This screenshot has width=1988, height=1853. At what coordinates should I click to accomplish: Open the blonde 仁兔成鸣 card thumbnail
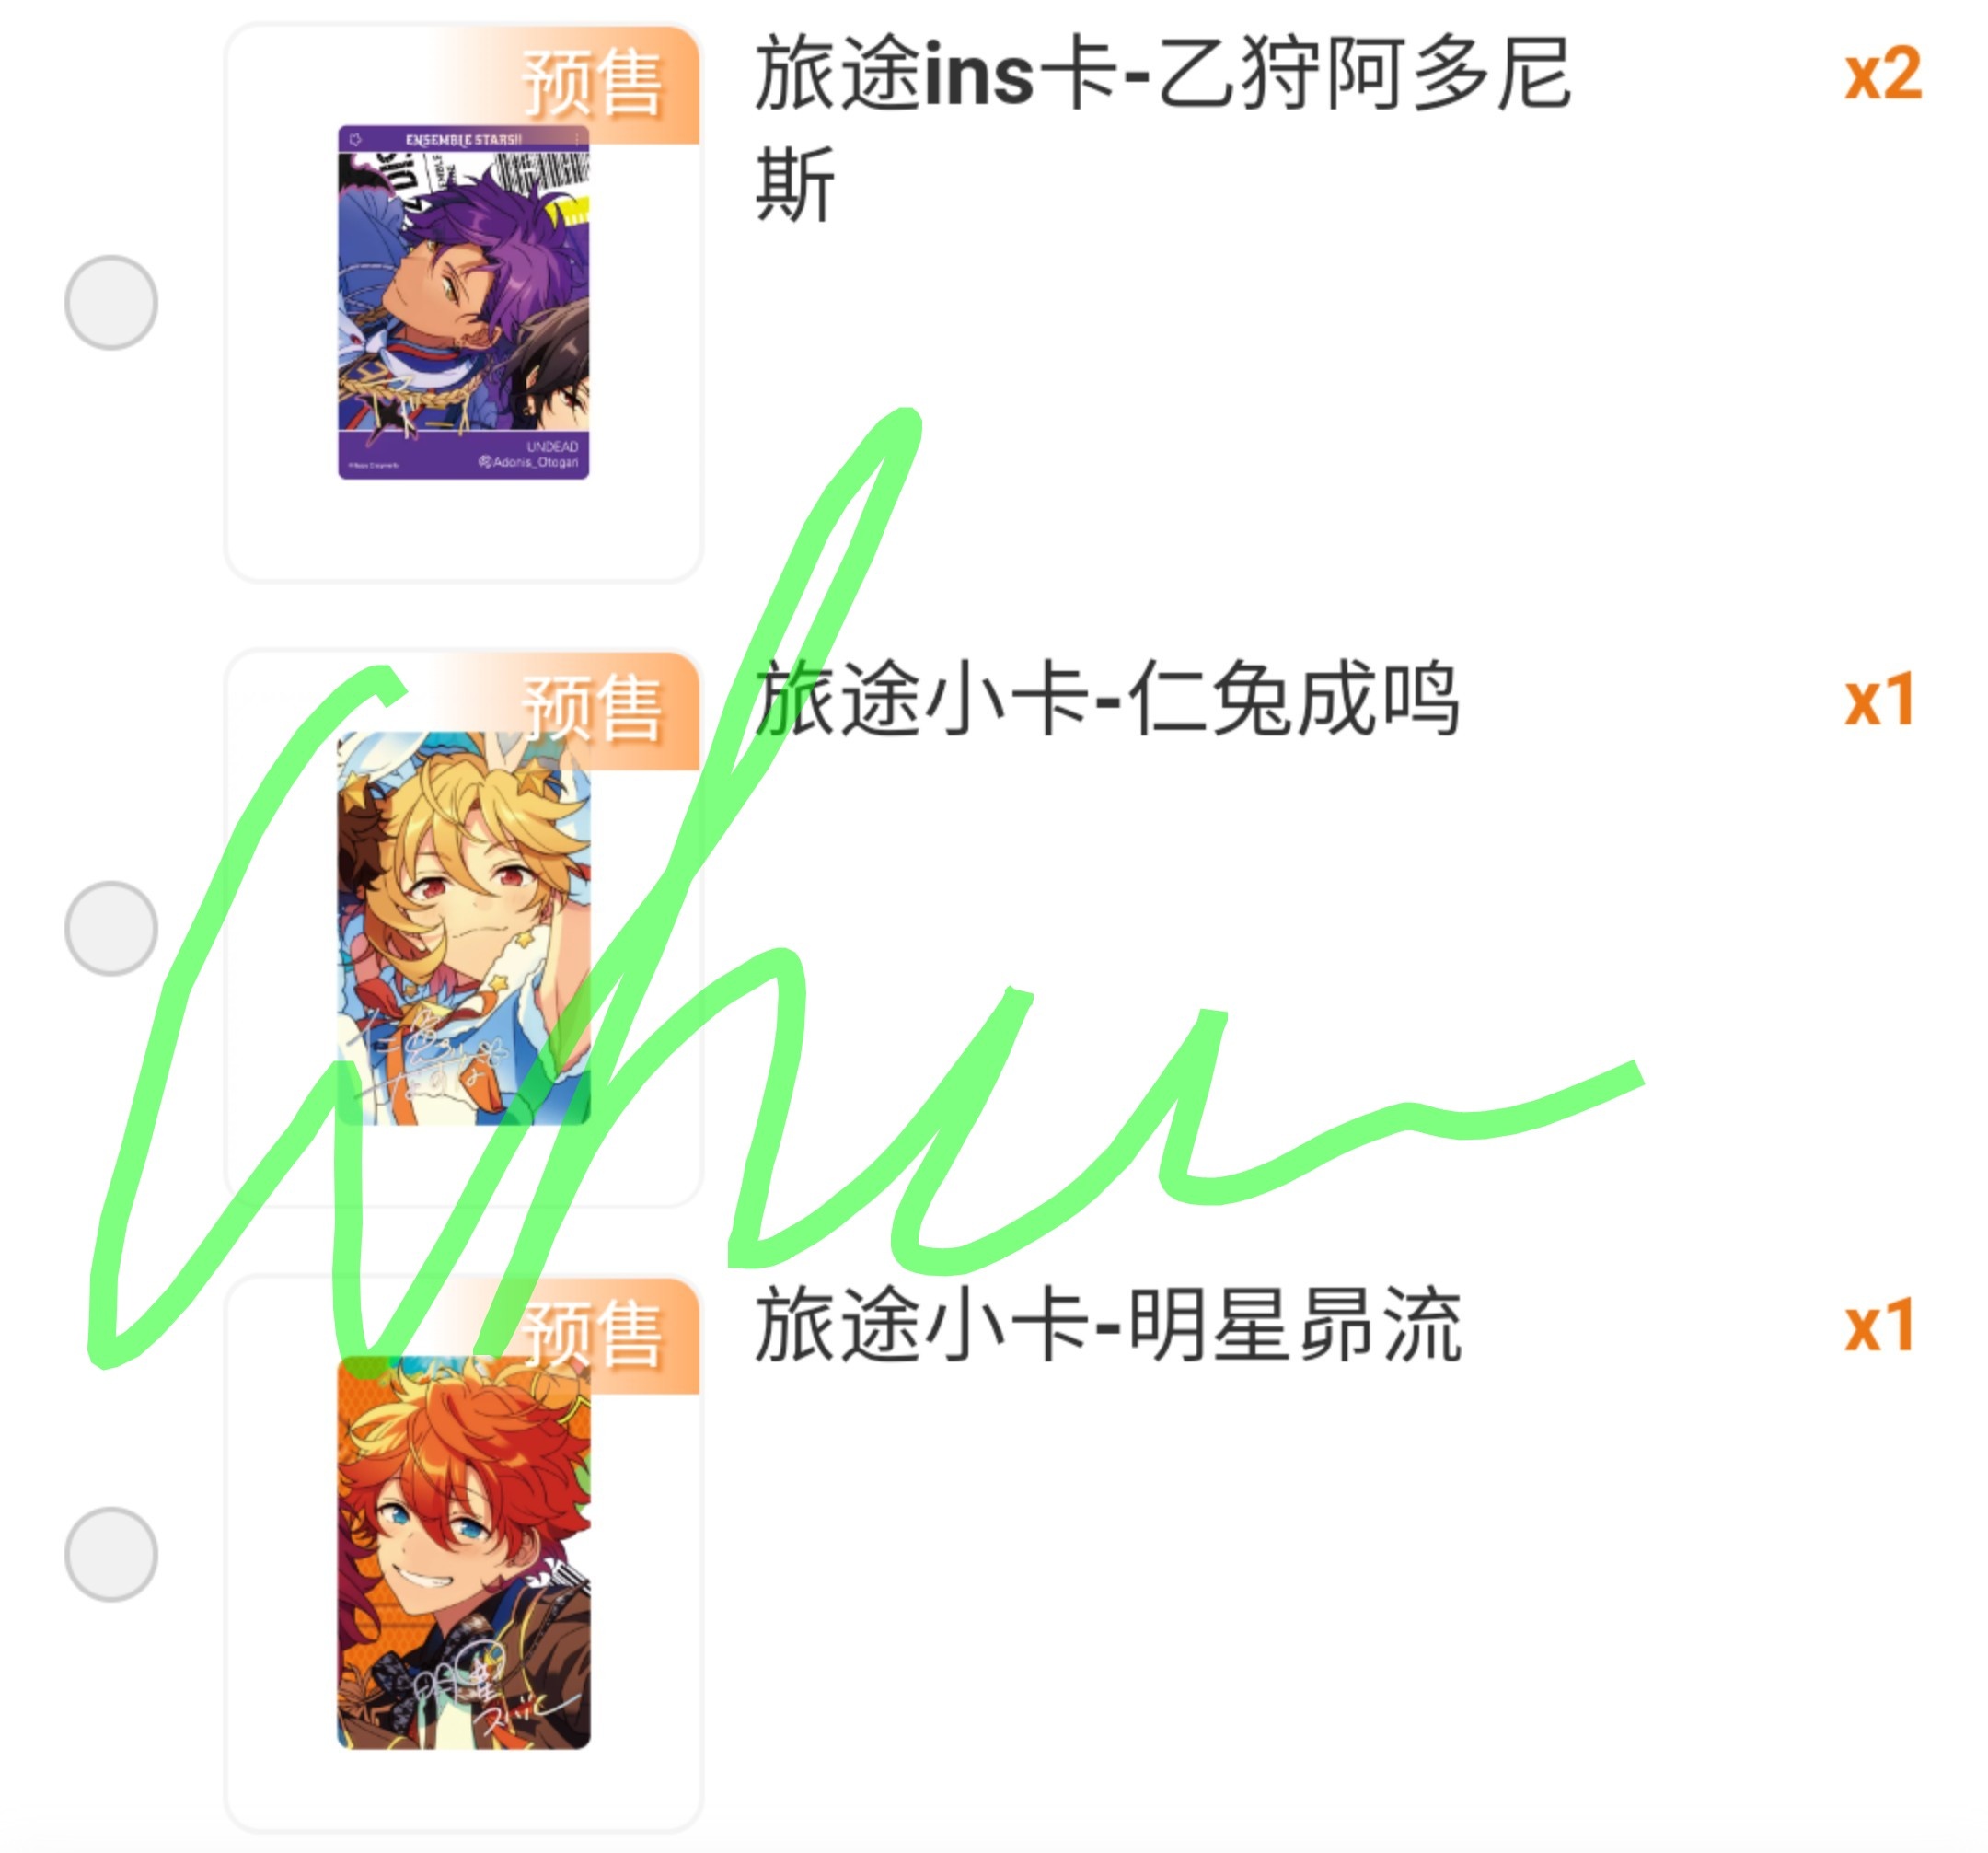click(x=463, y=928)
